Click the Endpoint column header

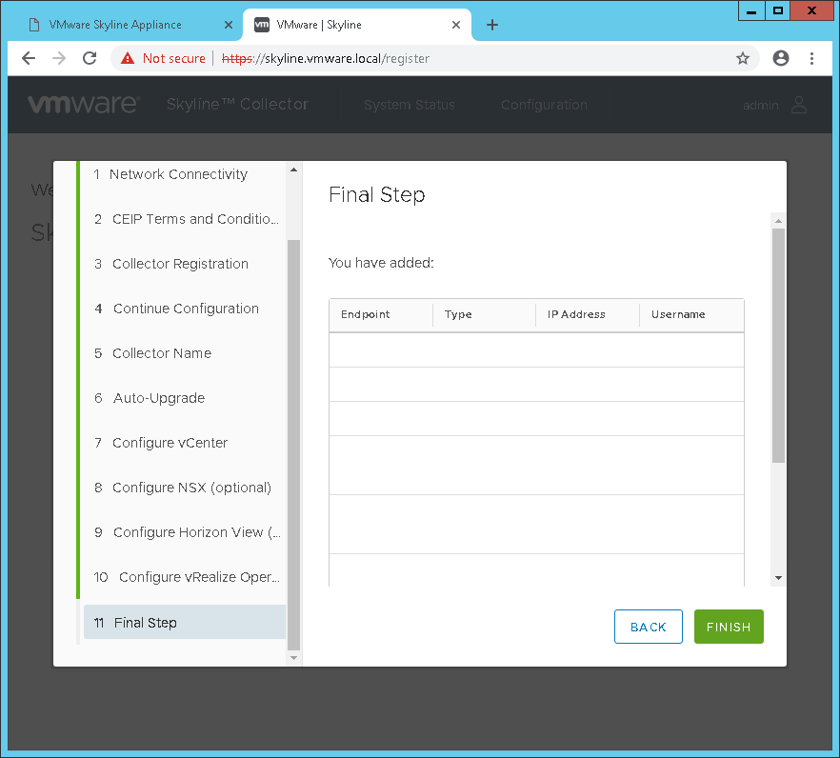click(x=381, y=314)
